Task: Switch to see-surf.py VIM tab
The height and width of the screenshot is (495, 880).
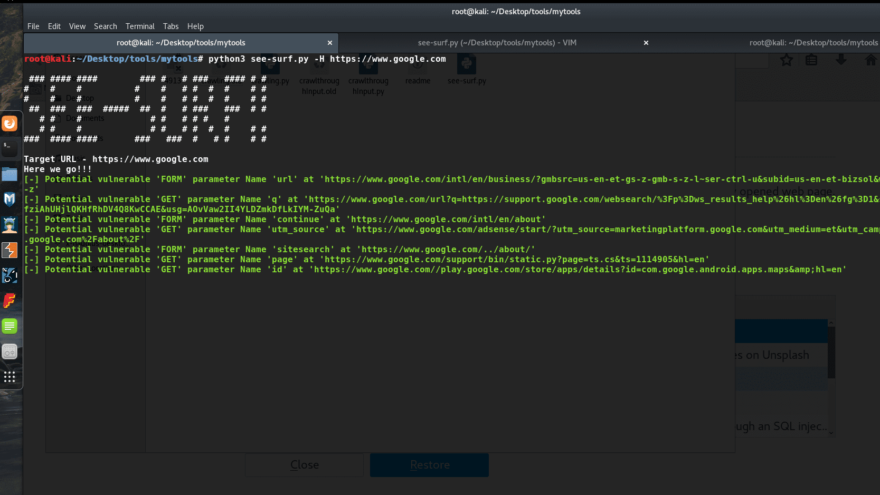Action: (497, 43)
